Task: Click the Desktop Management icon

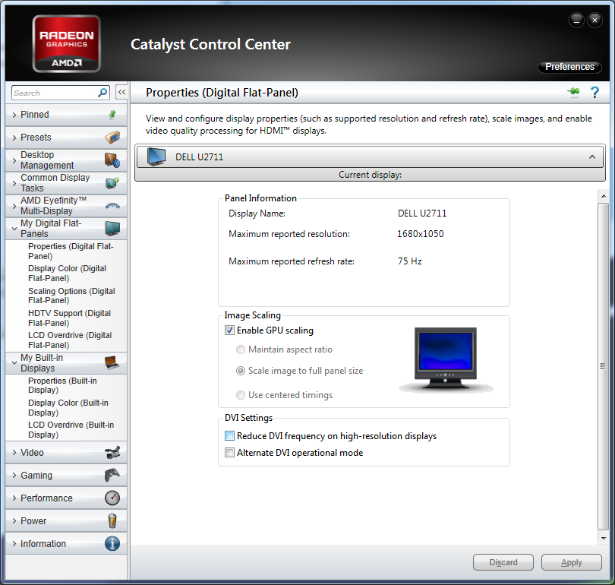Action: [x=112, y=160]
